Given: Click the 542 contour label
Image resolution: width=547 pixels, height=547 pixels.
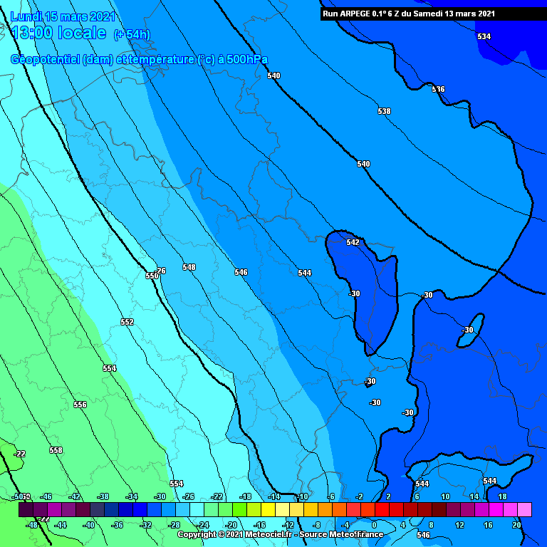Looking at the screenshot, I should tap(353, 242).
